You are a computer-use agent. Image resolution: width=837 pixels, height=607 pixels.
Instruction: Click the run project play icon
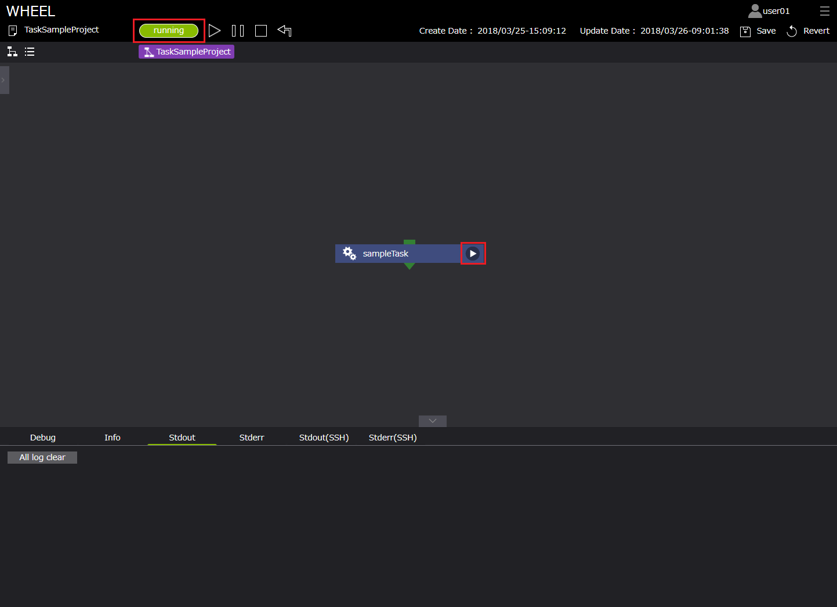pos(215,31)
